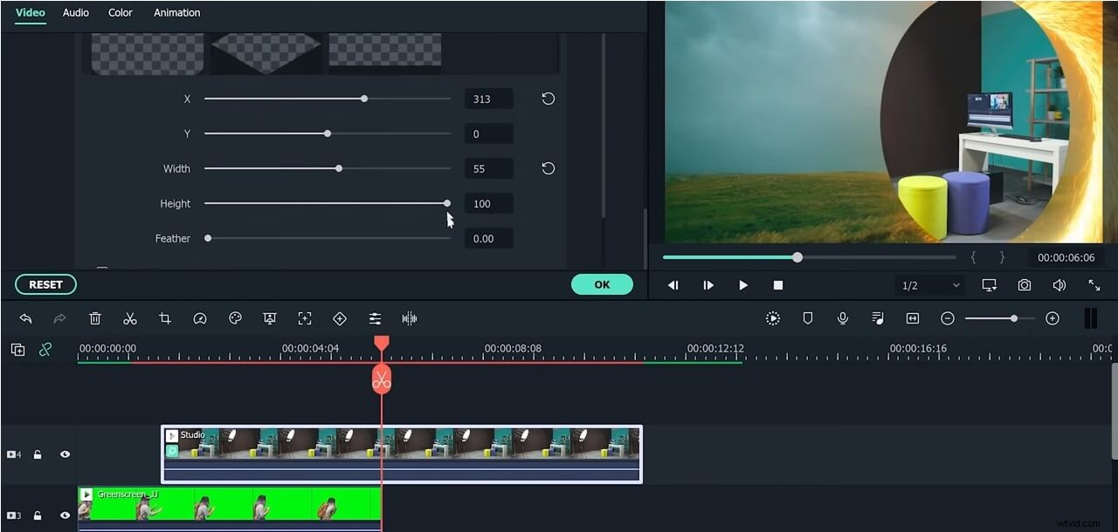Screen dimensions: 1118x532
Task: Start recording a voiceover
Action: (842, 318)
